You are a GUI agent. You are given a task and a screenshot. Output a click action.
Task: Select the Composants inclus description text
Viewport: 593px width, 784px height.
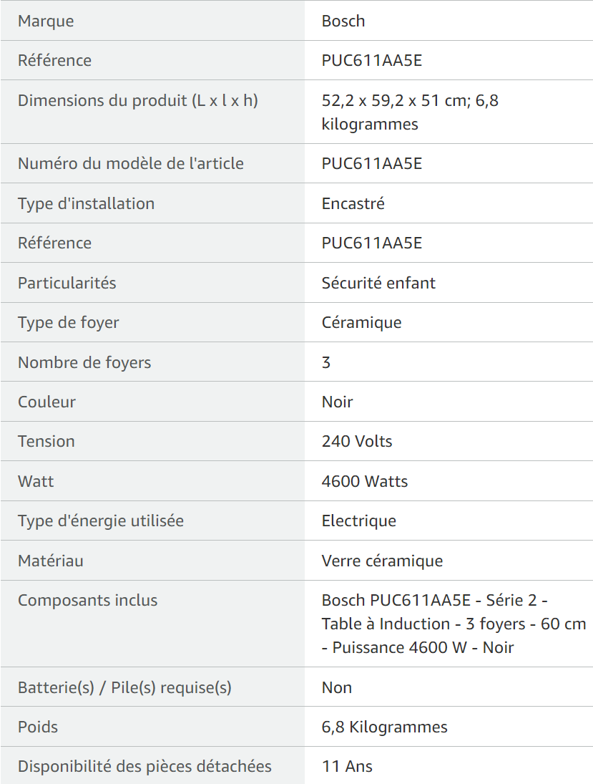pyautogui.click(x=454, y=624)
